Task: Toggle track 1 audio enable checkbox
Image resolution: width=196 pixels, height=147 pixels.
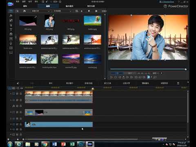Action: (17, 100)
